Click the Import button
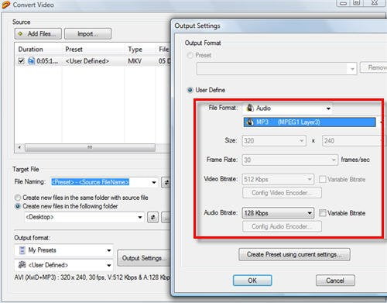 pos(87,34)
